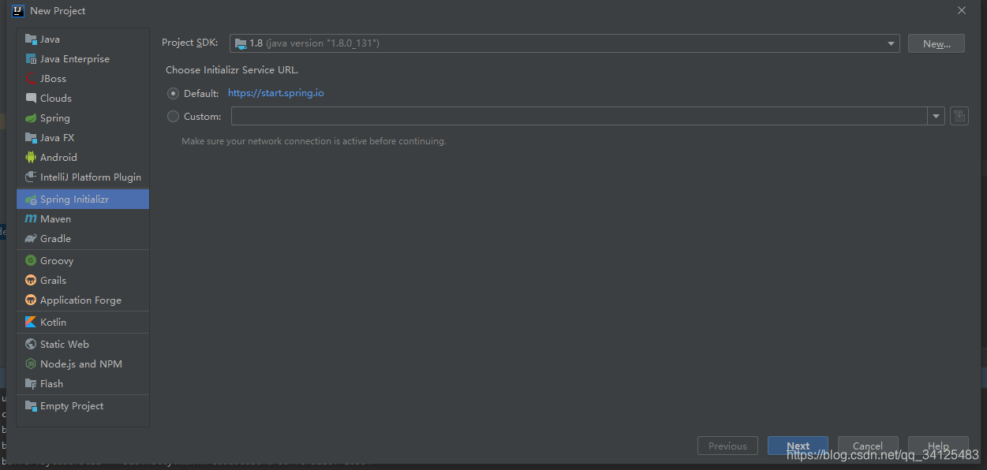
Task: Select Application Forge label
Action: pyautogui.click(x=81, y=300)
